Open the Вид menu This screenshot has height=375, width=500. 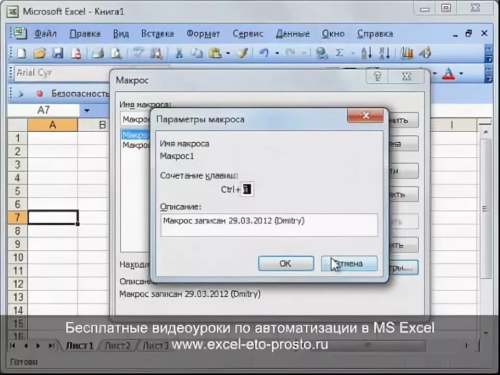[121, 33]
